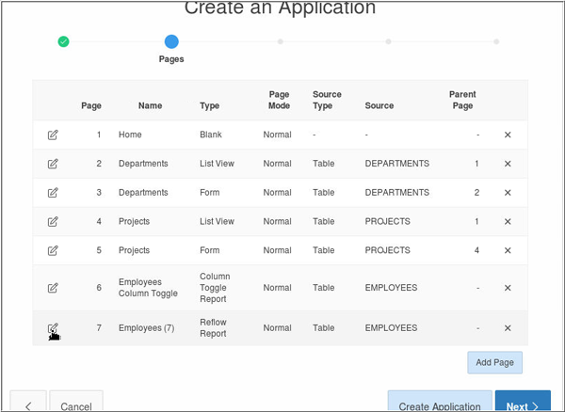Go to Next wizard step
565x412 pixels.
coord(523,404)
